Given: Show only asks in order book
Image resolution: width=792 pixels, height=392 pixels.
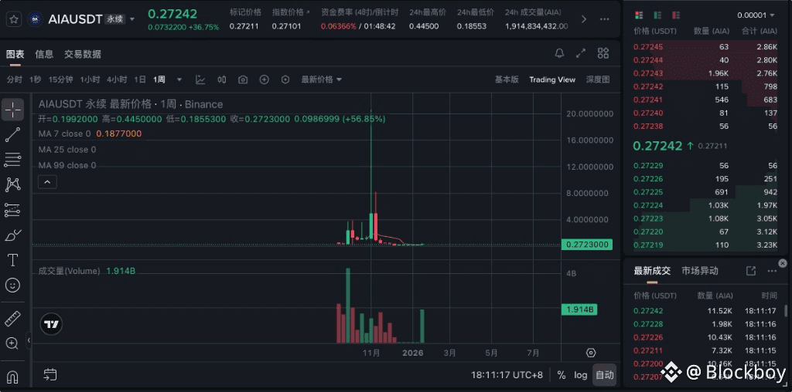Looking at the screenshot, I should pos(676,15).
